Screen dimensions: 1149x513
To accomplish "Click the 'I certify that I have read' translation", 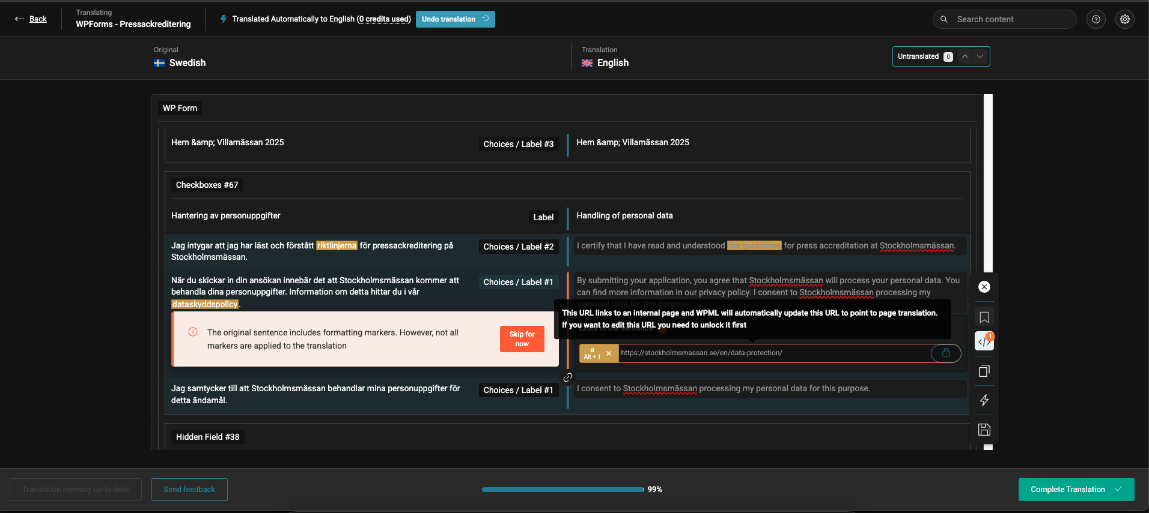I will pos(770,246).
